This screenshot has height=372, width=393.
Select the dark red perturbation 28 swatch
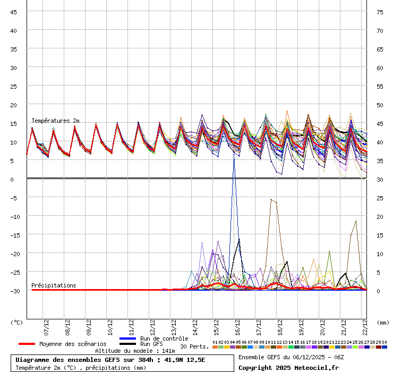coord(373,347)
